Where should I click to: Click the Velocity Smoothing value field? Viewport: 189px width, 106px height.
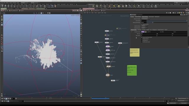click(144, 22)
